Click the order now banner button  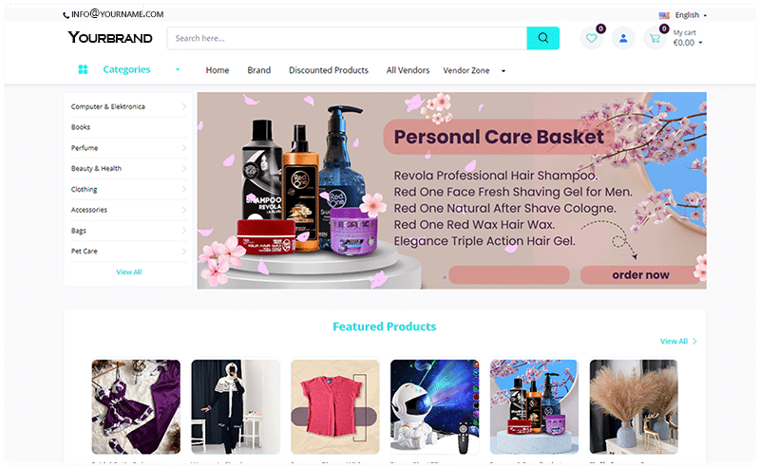coord(640,274)
